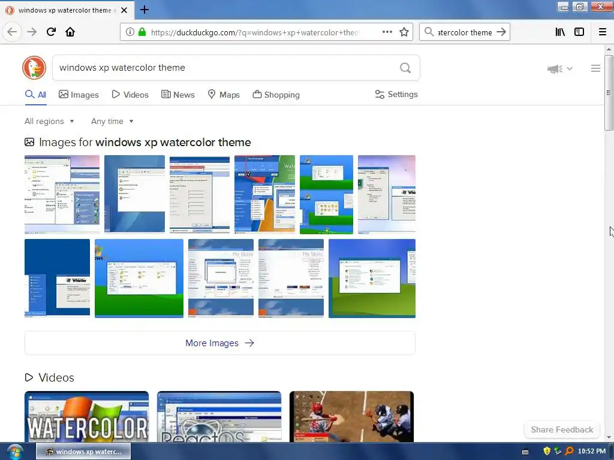View secure connection padlock details

pyautogui.click(x=142, y=32)
